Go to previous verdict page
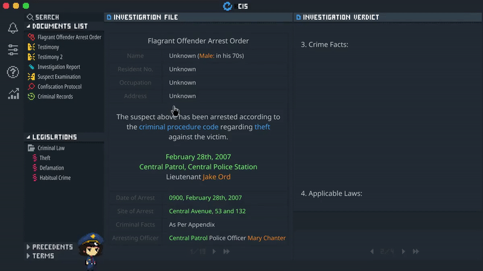483x271 pixels. pyautogui.click(x=372, y=251)
